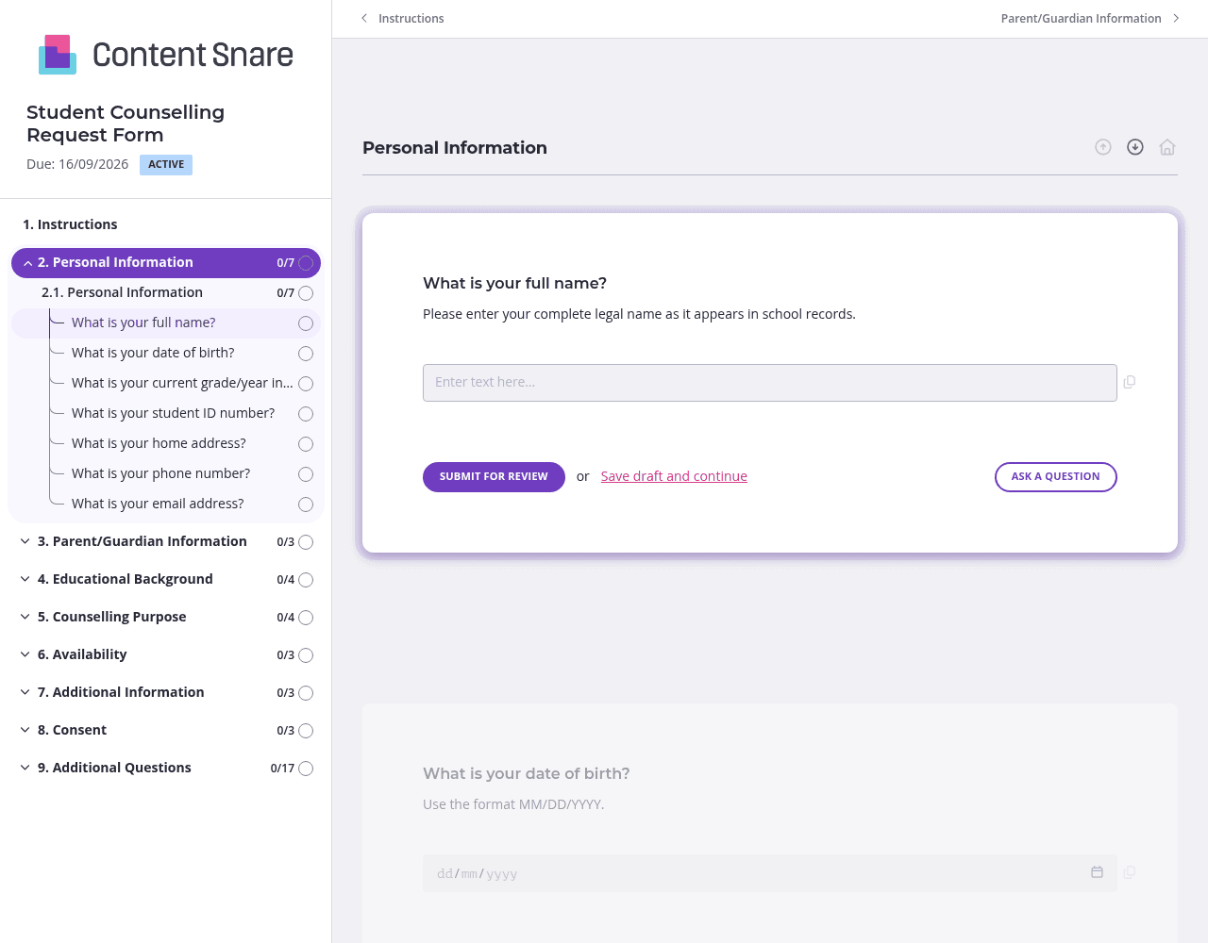The width and height of the screenshot is (1208, 943).
Task: Select 'What is your phone number?' item
Action: pos(161,473)
